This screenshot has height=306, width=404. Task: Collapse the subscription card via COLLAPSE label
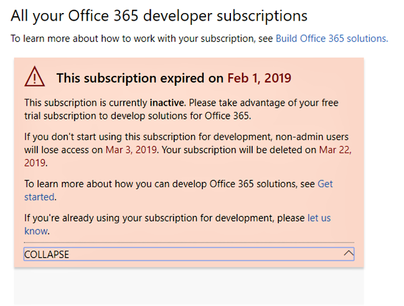[47, 254]
